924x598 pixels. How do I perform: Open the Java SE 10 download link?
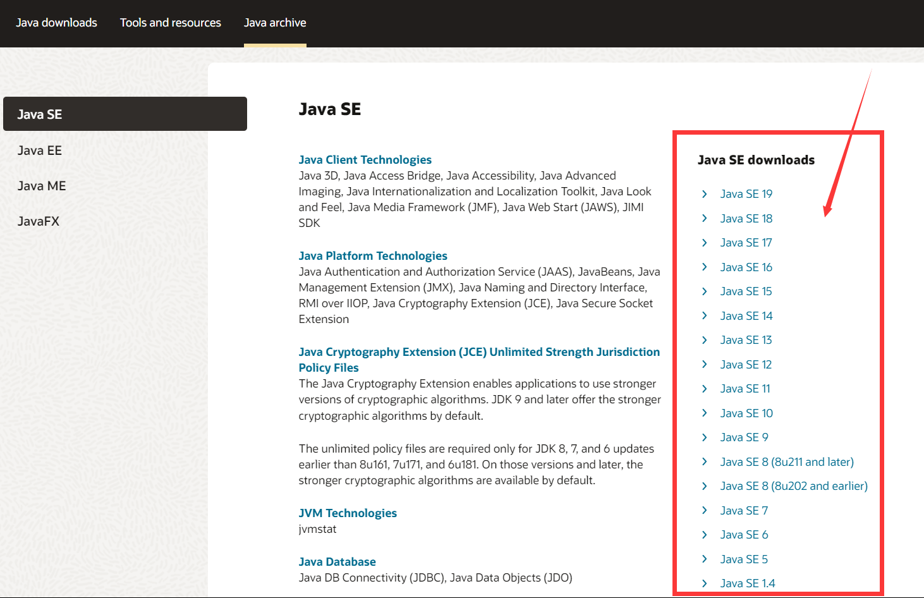pos(746,413)
